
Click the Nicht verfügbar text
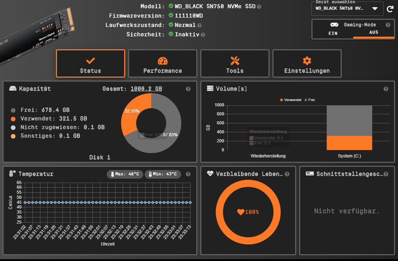tap(347, 211)
